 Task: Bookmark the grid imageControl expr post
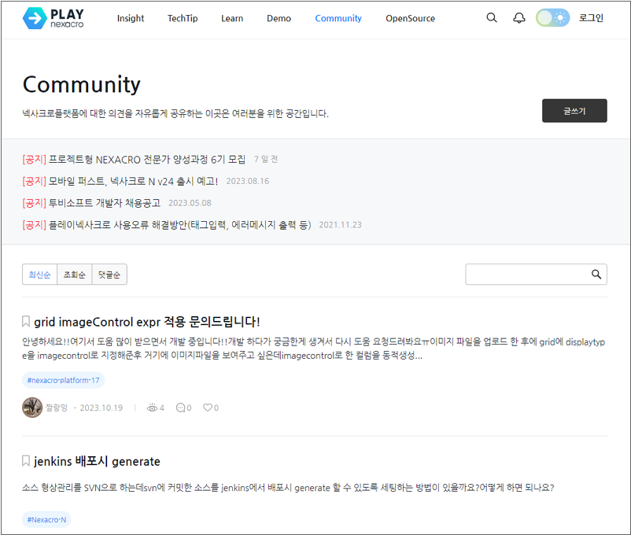point(26,322)
